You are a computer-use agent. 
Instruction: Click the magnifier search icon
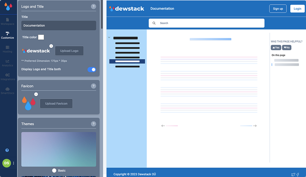pyautogui.click(x=154, y=23)
